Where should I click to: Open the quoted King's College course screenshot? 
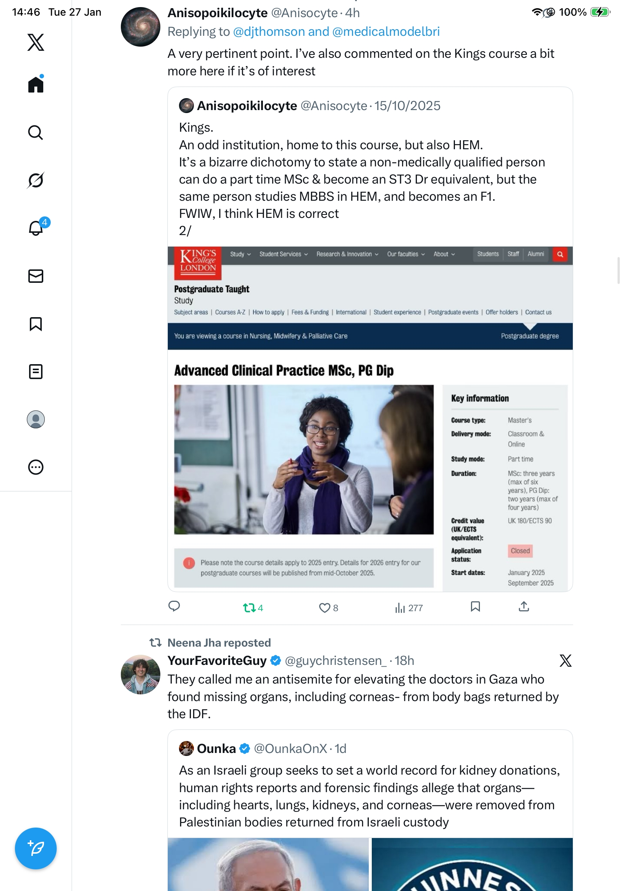[370, 419]
